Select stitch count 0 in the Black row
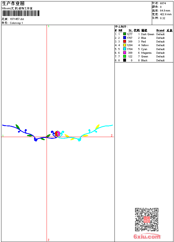The height and width of the screenshot is (242, 174). coord(132,60)
